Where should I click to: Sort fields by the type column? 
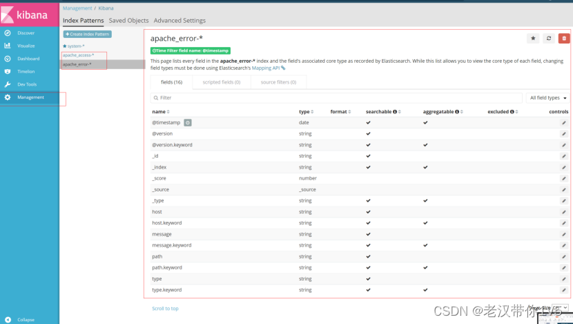pyautogui.click(x=307, y=111)
